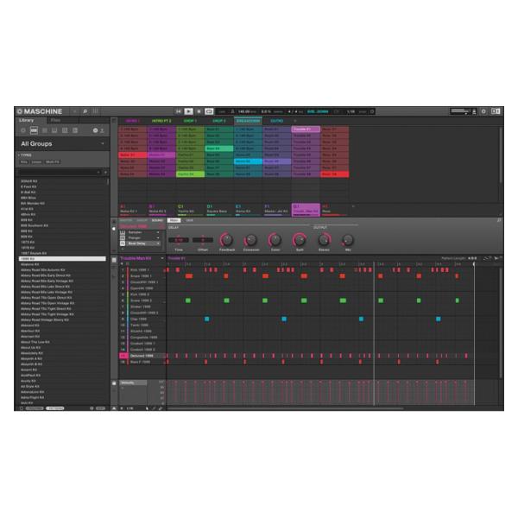This screenshot has height=518, width=518.
Task: Switch to the Library tab
Action: tap(26, 120)
